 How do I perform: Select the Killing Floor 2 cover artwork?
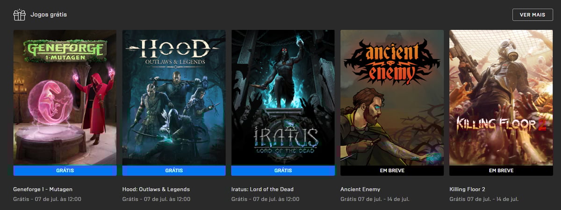coord(501,98)
